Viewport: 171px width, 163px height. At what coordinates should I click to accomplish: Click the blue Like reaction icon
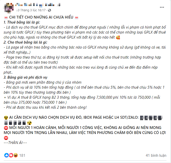[x=6, y=155]
